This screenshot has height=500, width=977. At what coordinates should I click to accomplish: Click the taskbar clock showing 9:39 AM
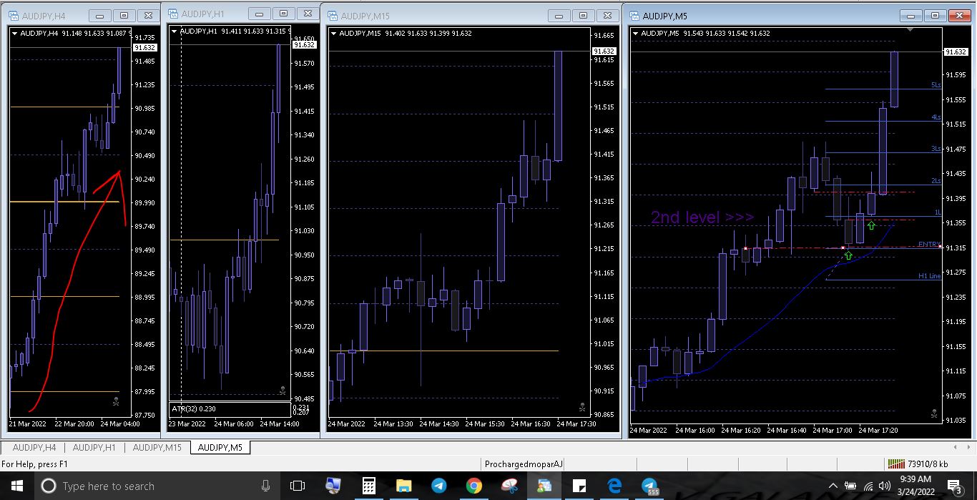[x=915, y=486]
